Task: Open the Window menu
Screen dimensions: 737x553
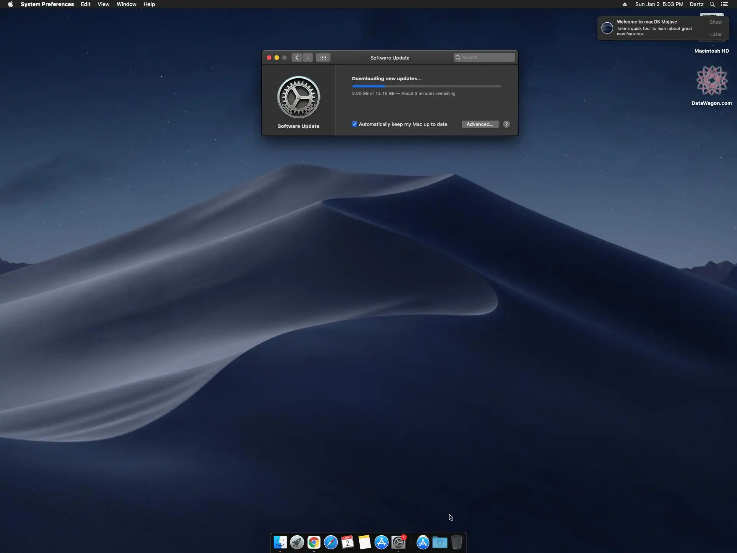Action: tap(126, 4)
